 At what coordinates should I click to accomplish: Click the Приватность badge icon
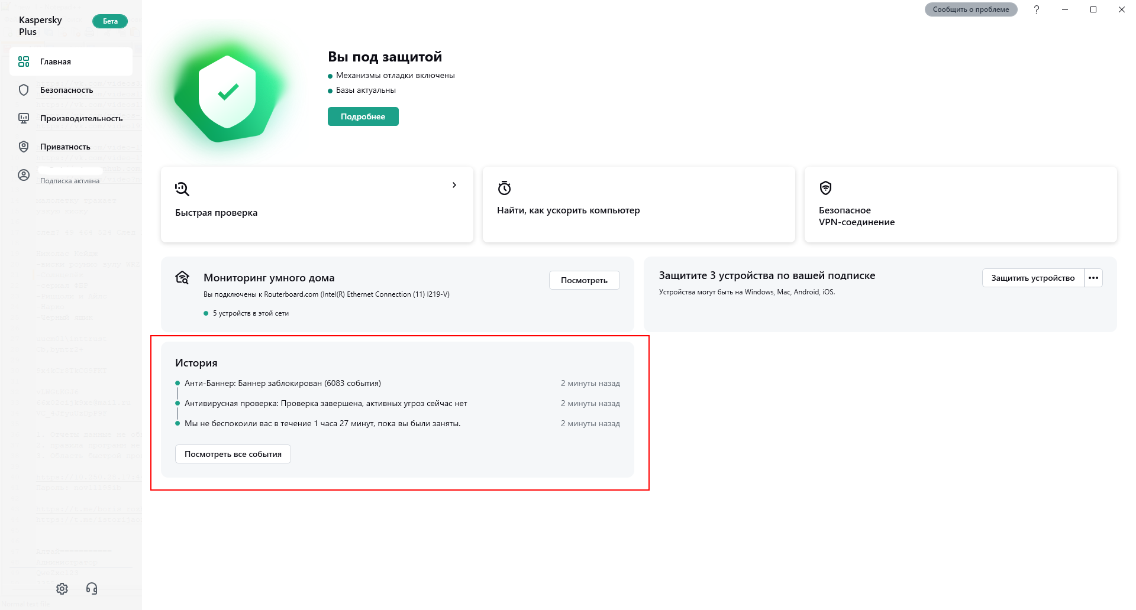coord(24,147)
